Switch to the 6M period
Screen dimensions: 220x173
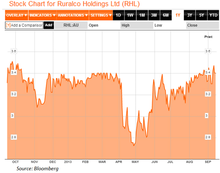tap(166, 15)
